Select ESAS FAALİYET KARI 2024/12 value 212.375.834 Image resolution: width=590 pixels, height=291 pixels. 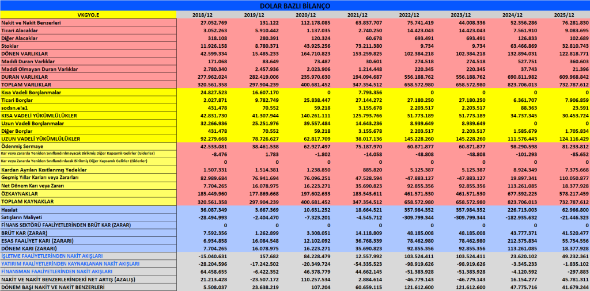522,240
